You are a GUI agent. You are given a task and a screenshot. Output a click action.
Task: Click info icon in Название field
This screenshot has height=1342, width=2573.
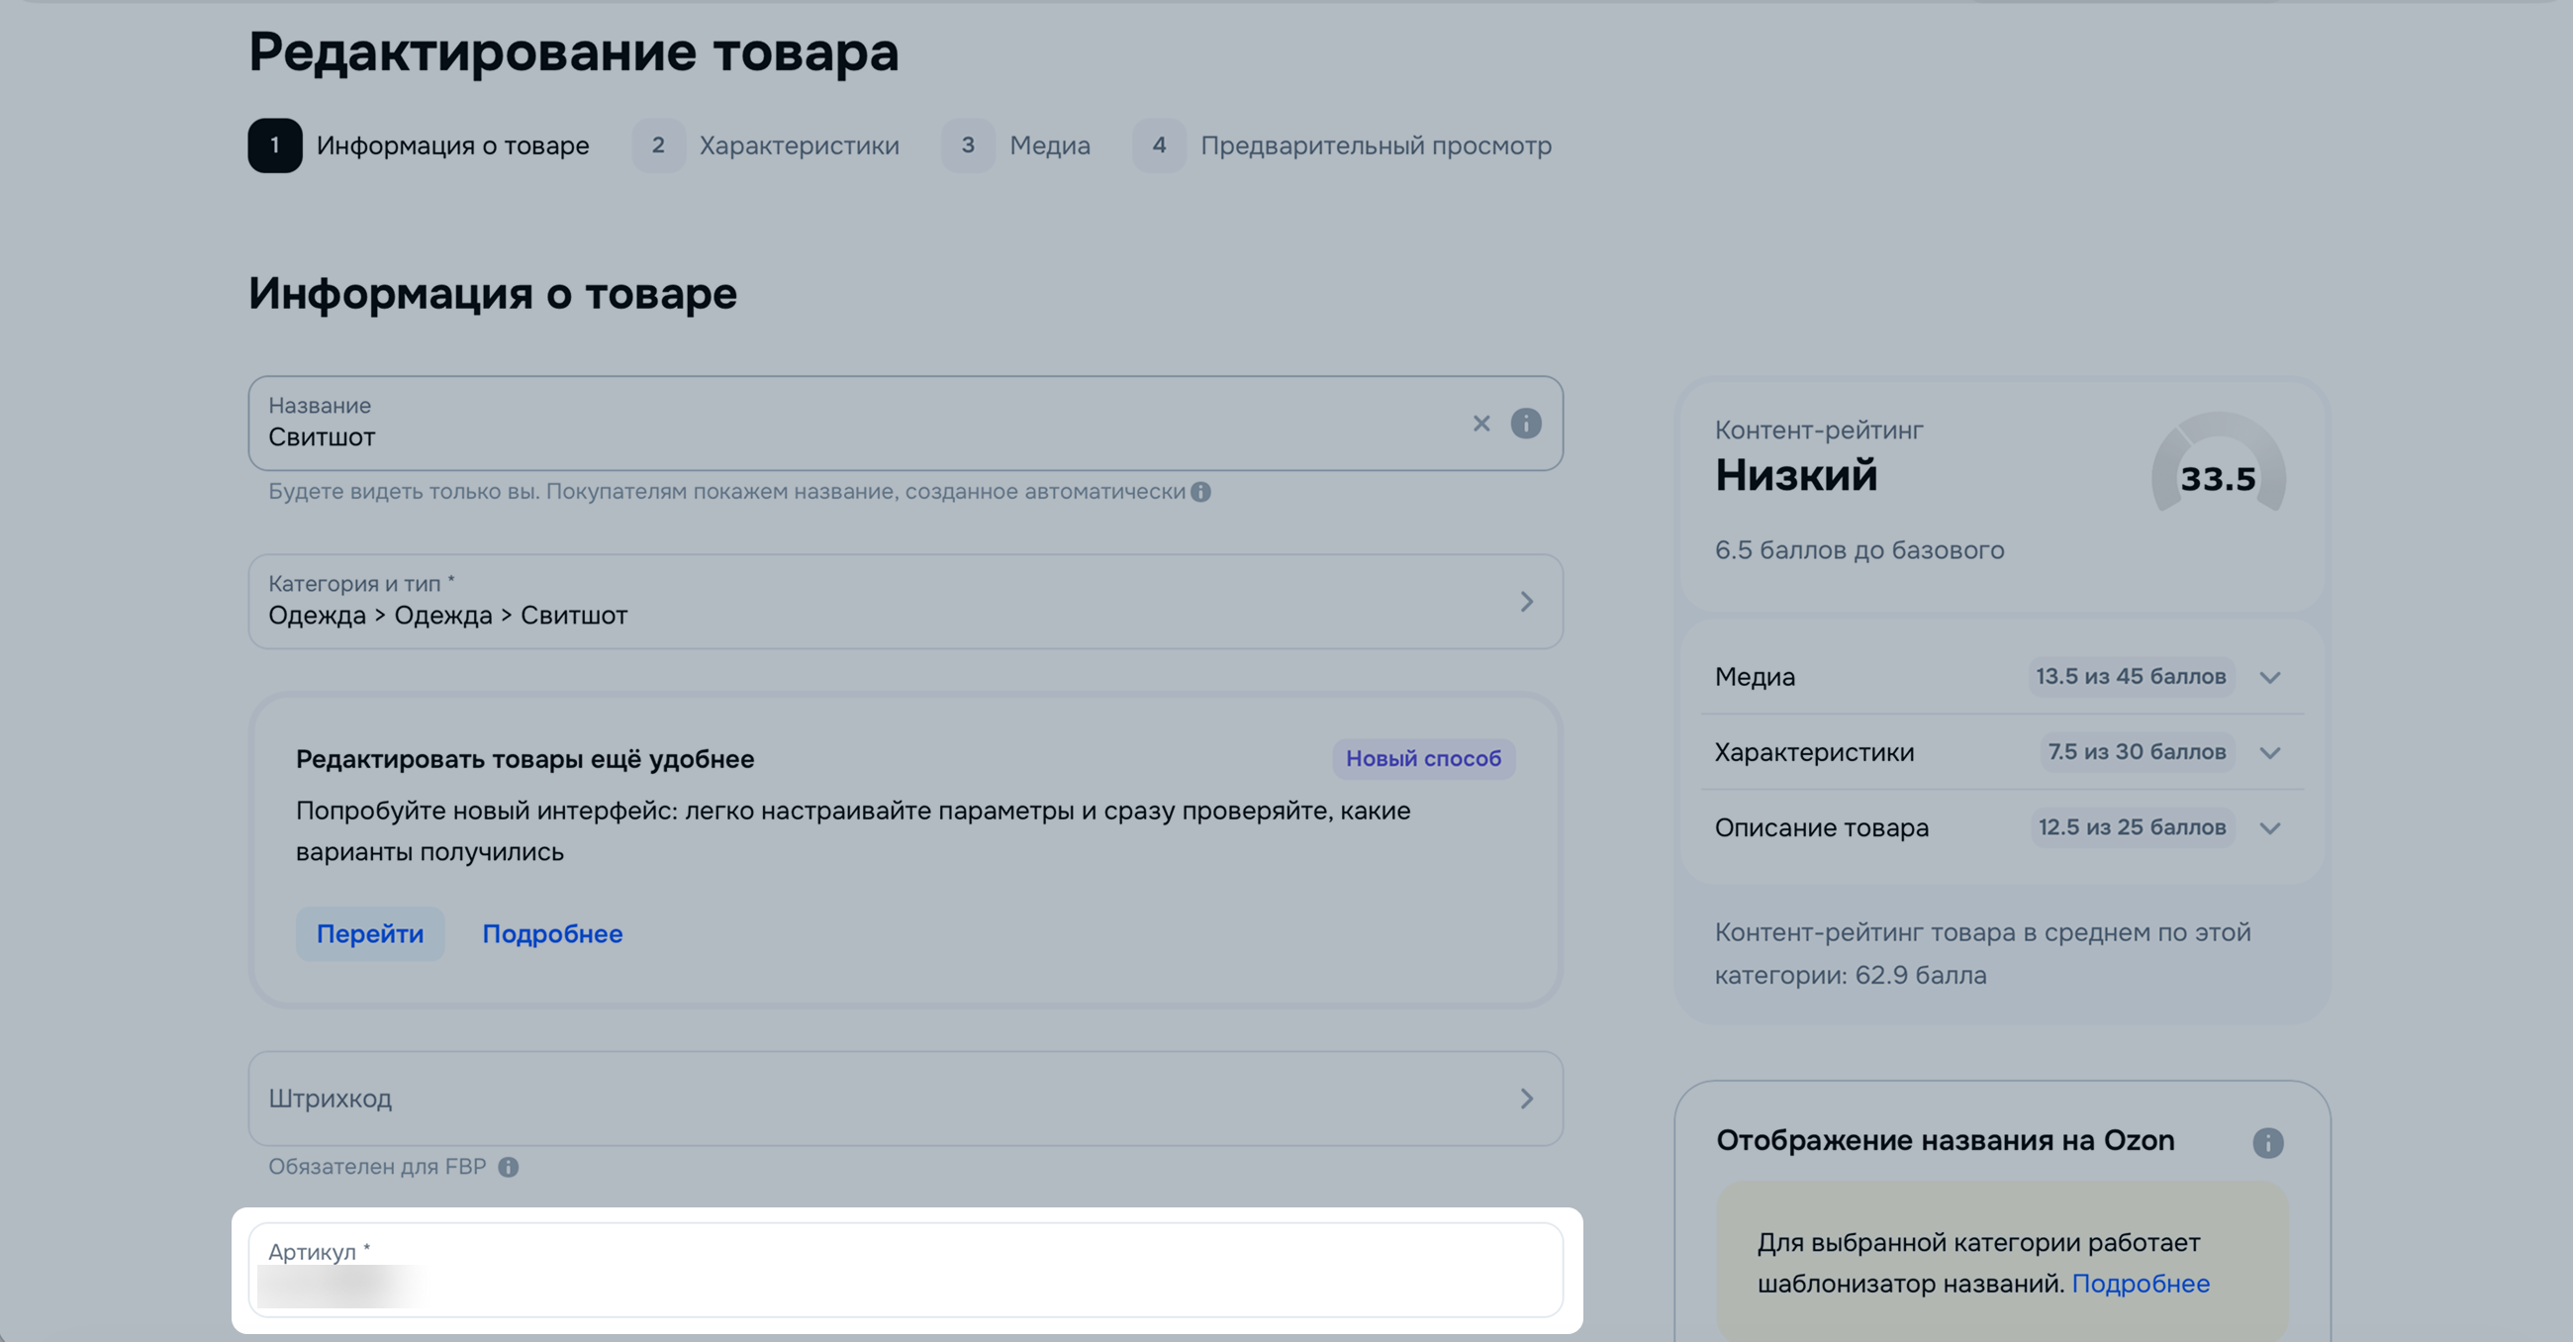pyautogui.click(x=1525, y=424)
